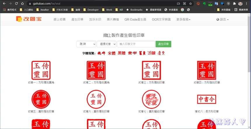Click the address bar URL
The height and width of the screenshot is (129, 251).
[46, 4]
